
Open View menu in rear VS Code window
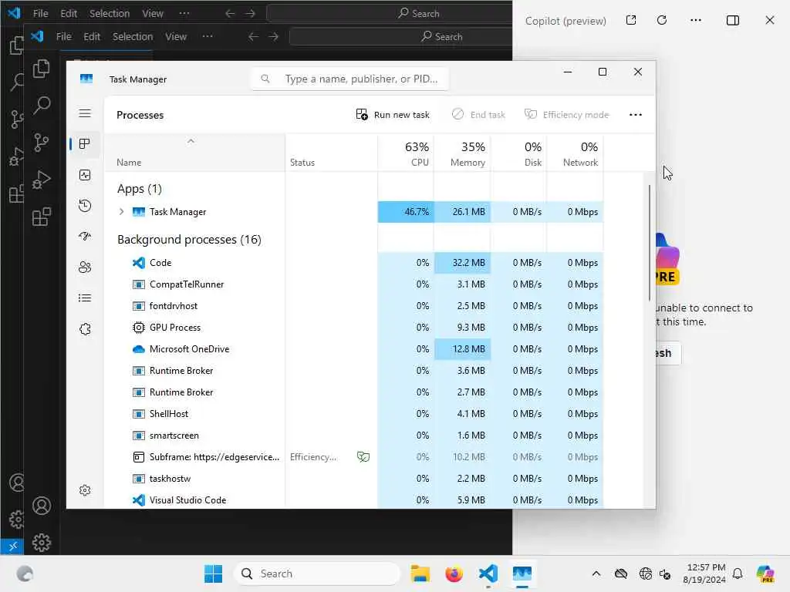pos(153,13)
